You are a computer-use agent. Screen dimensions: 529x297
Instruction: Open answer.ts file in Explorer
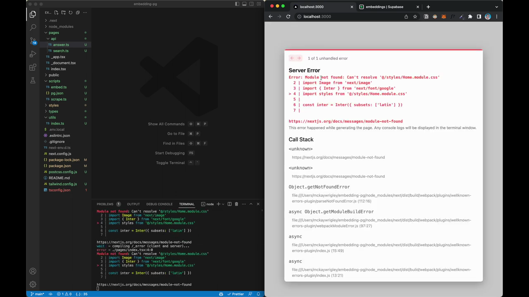(61, 45)
